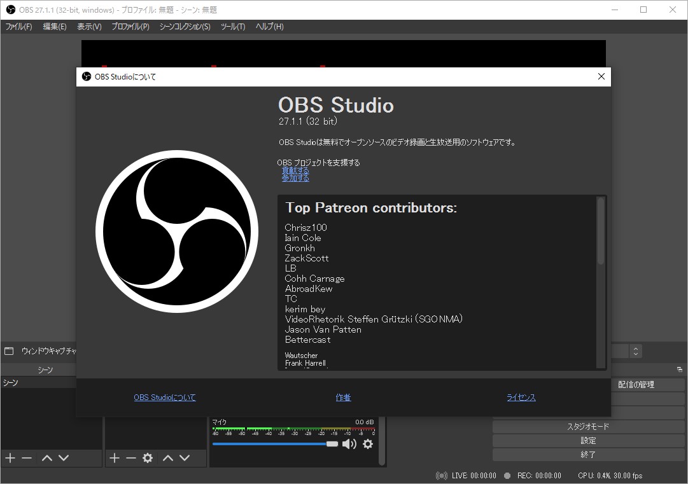Click the window capture source icon
The image size is (688, 484).
pyautogui.click(x=9, y=350)
